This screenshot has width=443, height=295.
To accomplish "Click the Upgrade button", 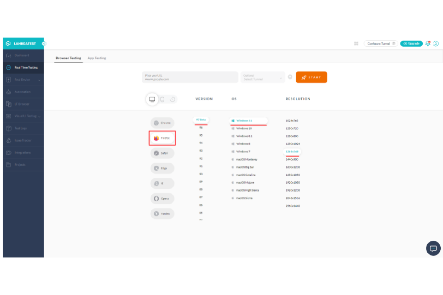I will [x=411, y=43].
